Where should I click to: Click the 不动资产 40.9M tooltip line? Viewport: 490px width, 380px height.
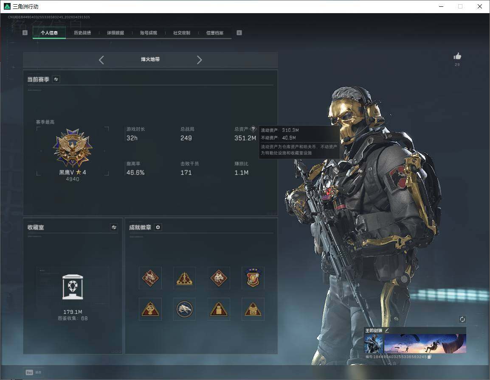(x=279, y=138)
